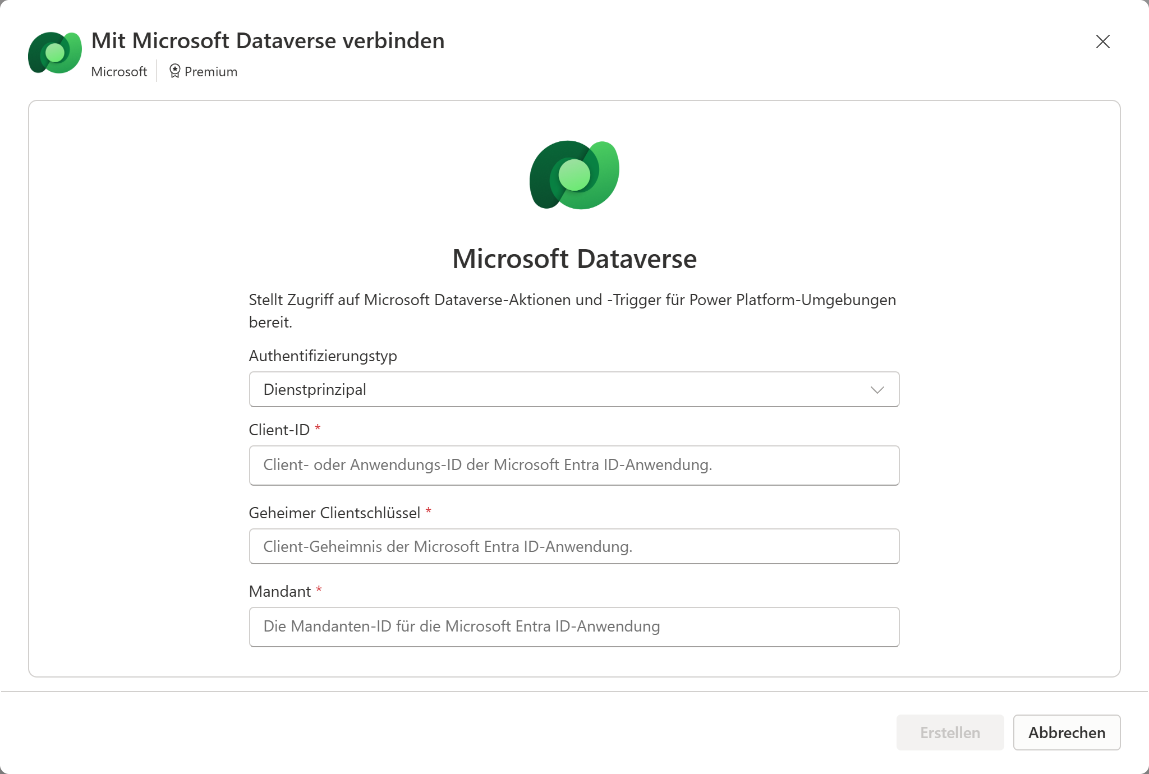Click the 'Client-ID' field label
This screenshot has width=1149, height=774.
[x=279, y=430]
